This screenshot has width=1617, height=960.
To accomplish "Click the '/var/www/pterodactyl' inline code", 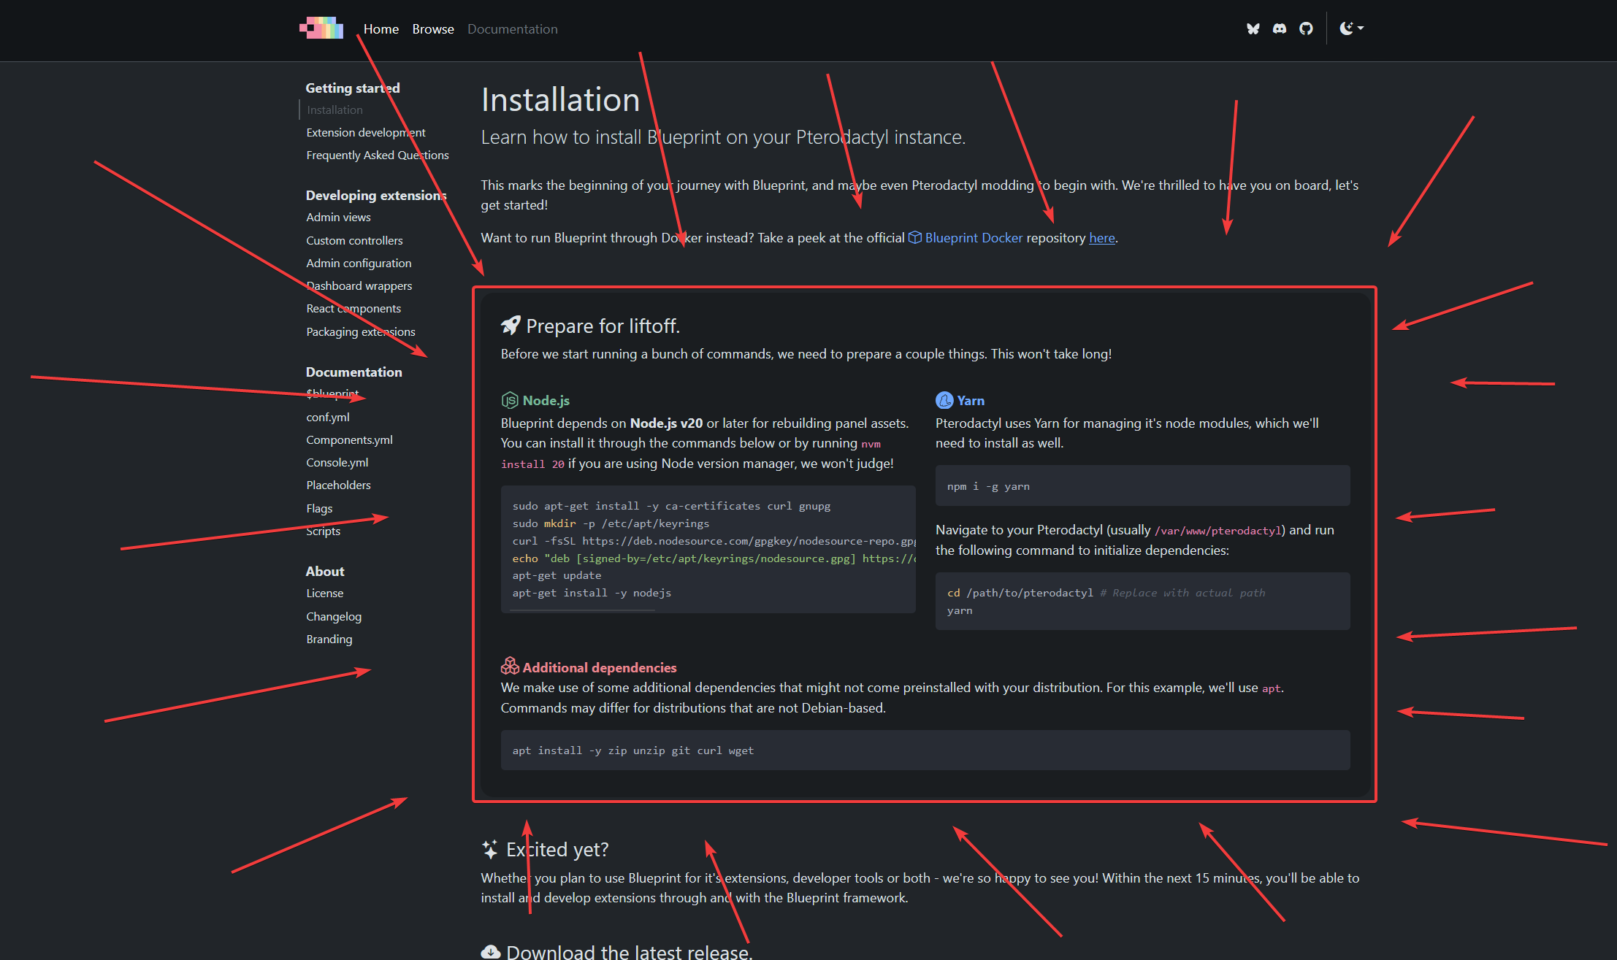I will [x=1217, y=531].
